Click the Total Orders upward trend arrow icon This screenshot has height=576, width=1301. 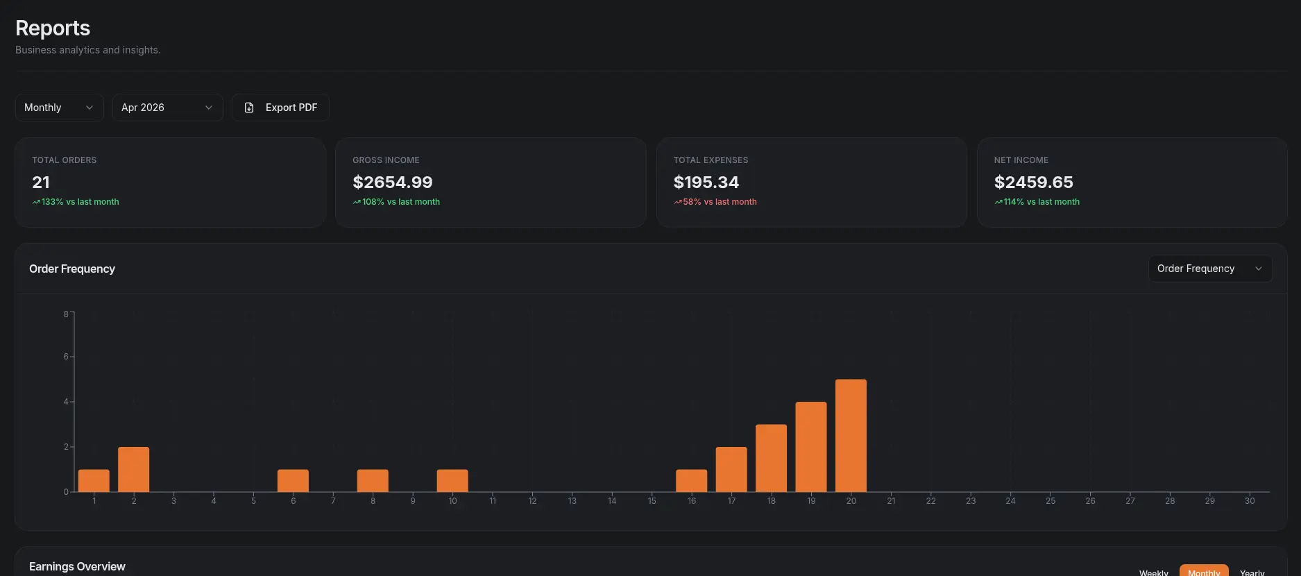pyautogui.click(x=36, y=202)
